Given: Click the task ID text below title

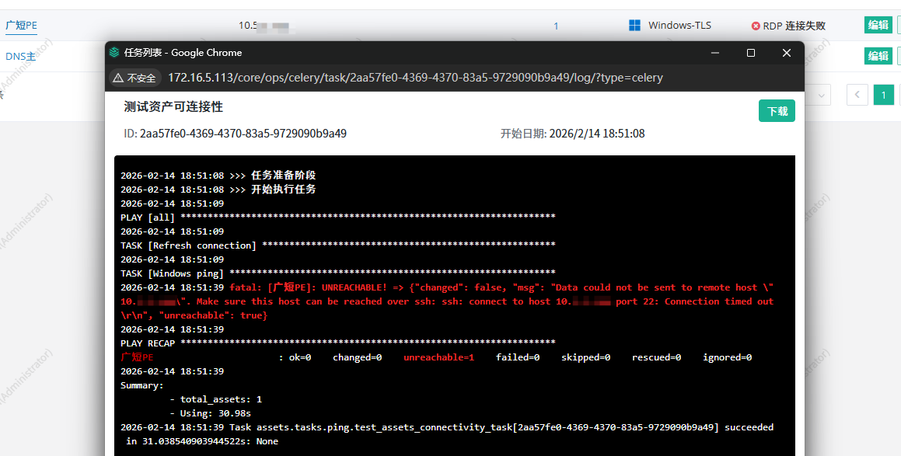Looking at the screenshot, I should [235, 134].
